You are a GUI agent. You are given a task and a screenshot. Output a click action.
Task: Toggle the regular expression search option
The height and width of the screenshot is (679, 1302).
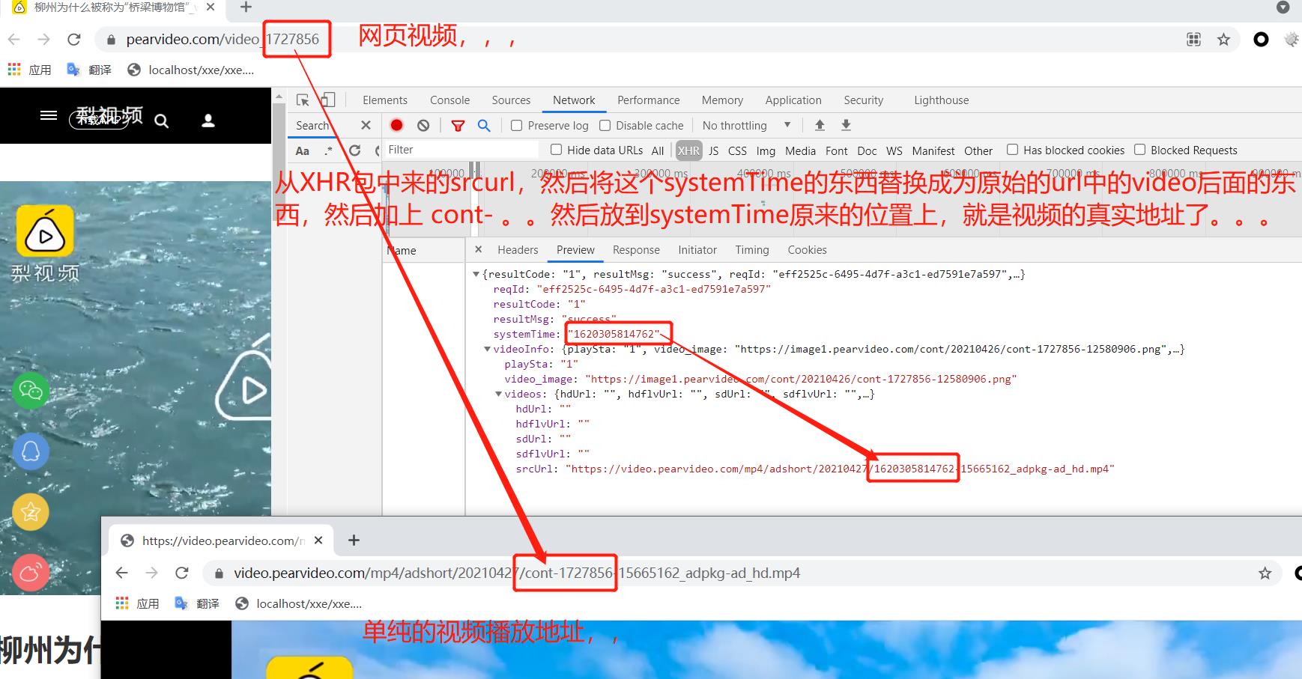(328, 150)
